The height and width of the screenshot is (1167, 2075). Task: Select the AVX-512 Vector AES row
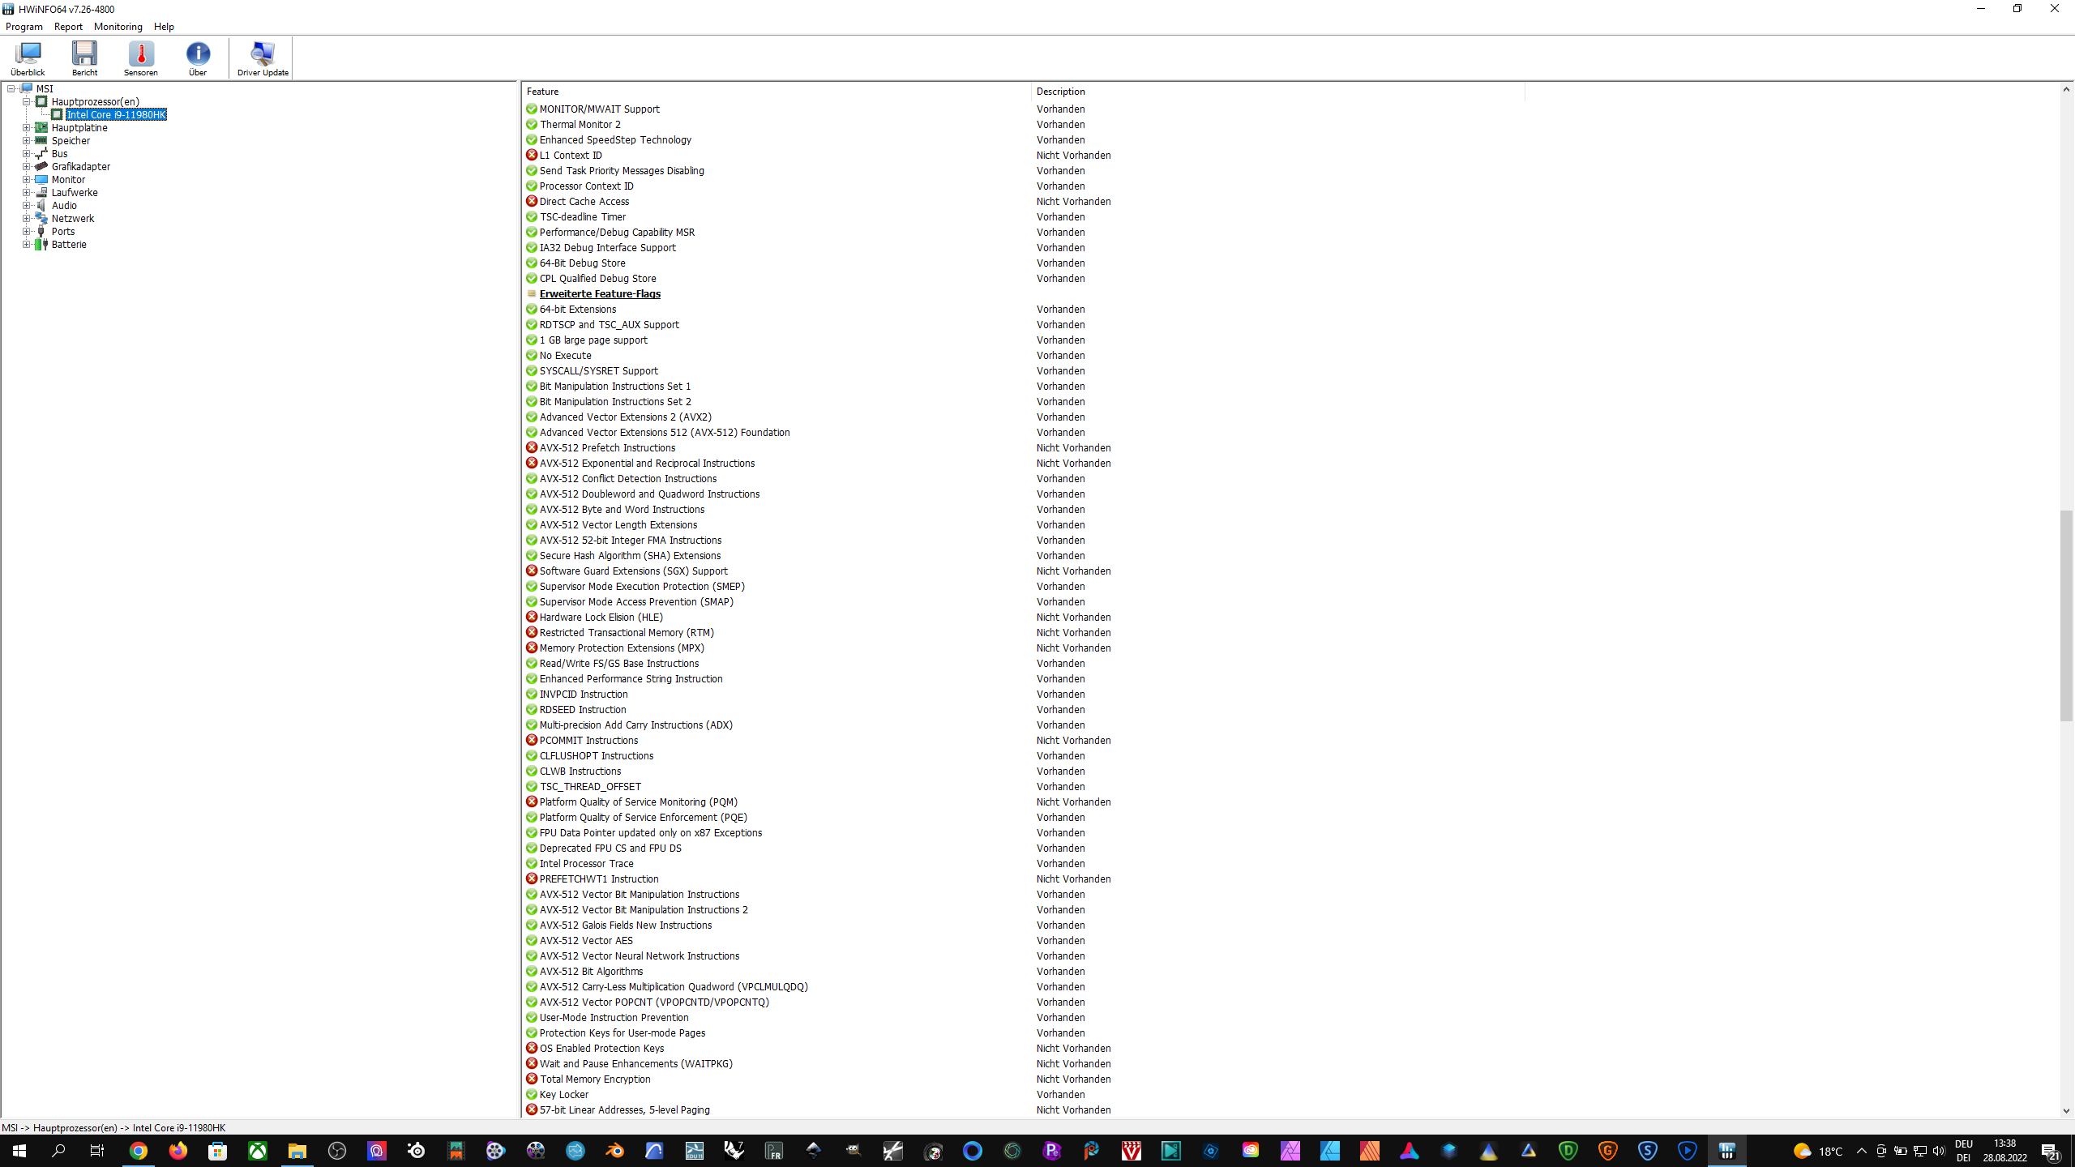(x=586, y=941)
